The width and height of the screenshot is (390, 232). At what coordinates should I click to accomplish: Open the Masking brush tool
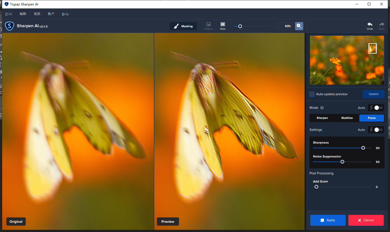[x=183, y=26]
